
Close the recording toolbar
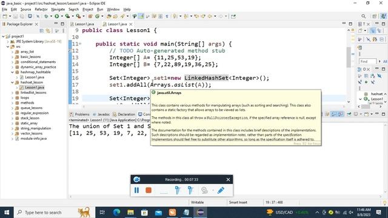pyautogui.click(x=228, y=179)
